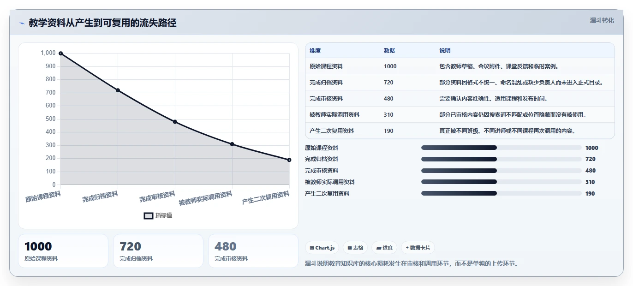This screenshot has width=633, height=286.
Task: Click the 480 value in the table
Action: tap(388, 99)
